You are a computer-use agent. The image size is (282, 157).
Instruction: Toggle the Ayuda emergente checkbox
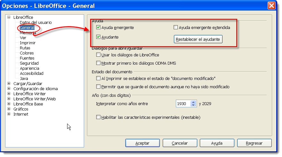(x=98, y=27)
